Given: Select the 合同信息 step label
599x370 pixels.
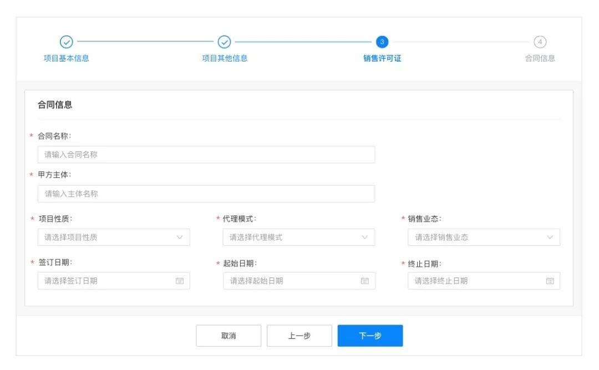Looking at the screenshot, I should pos(540,58).
